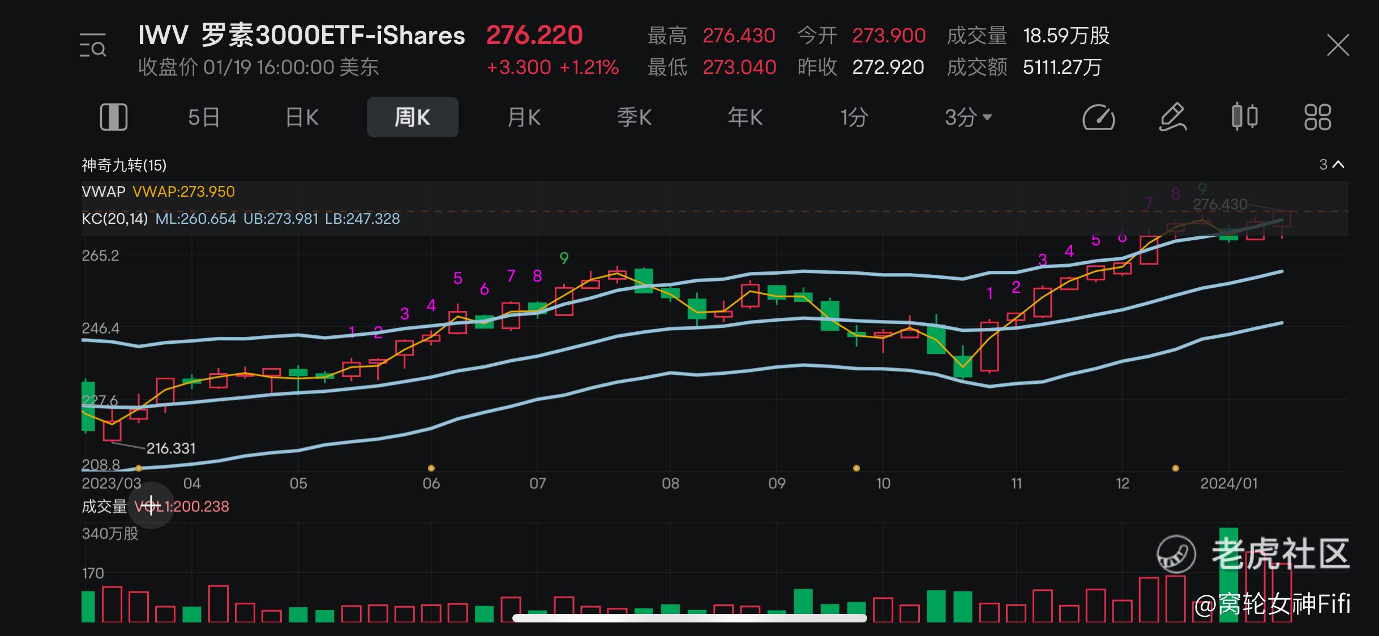Switch to the 日K daily chart
Viewport: 1379px width, 636px height.
[x=302, y=118]
